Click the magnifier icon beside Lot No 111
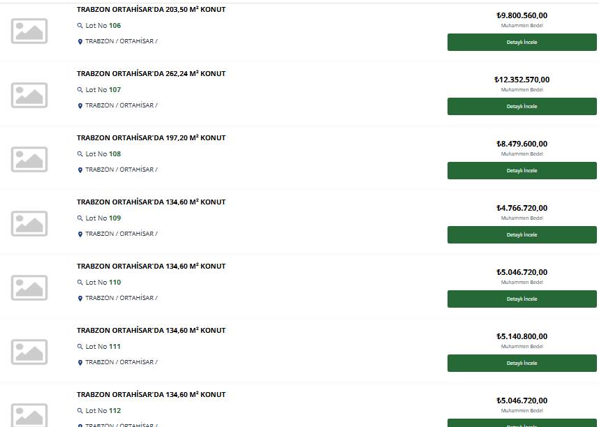The height and width of the screenshot is (427, 599). [80, 346]
